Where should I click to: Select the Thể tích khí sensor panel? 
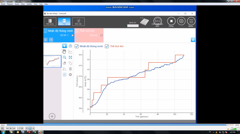click(89, 35)
